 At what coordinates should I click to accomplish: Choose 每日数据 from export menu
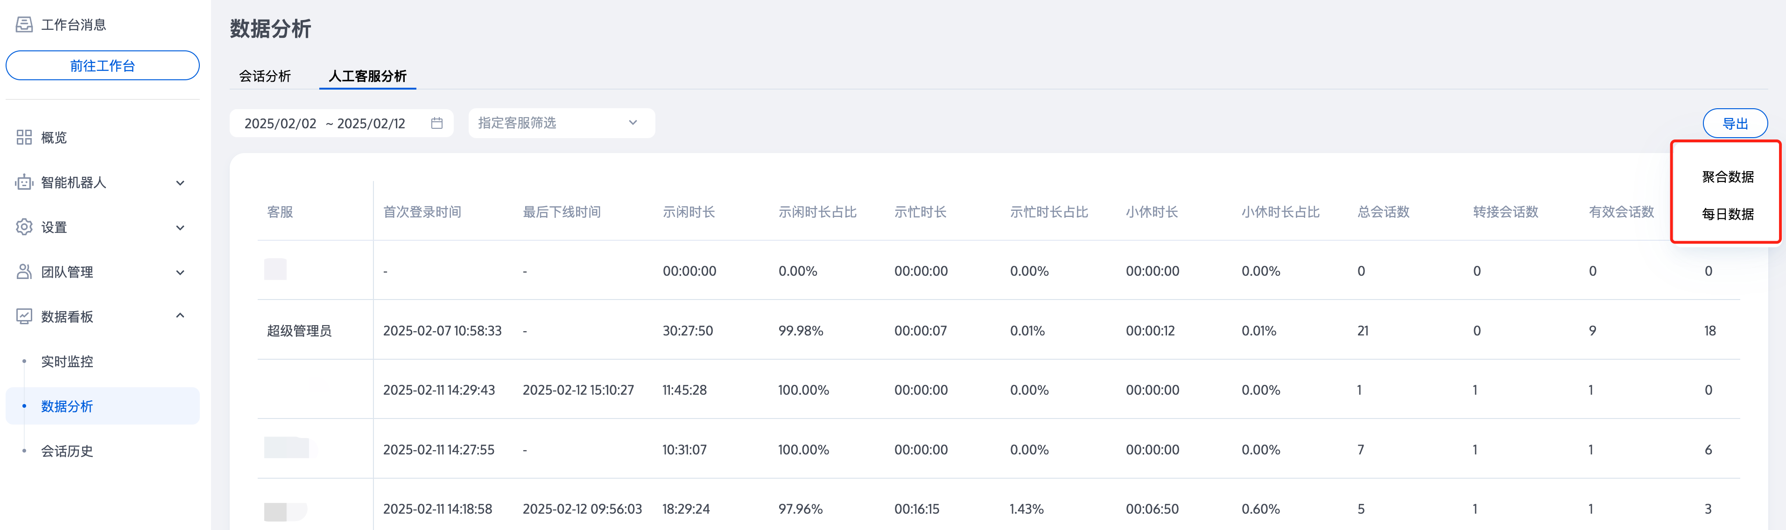(x=1727, y=214)
